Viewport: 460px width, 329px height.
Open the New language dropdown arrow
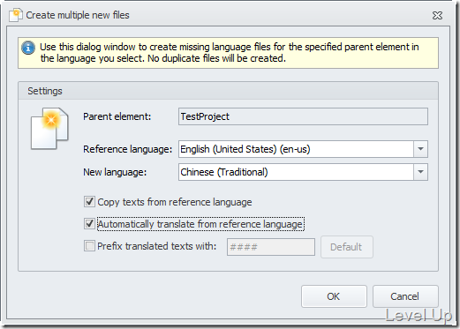point(420,172)
